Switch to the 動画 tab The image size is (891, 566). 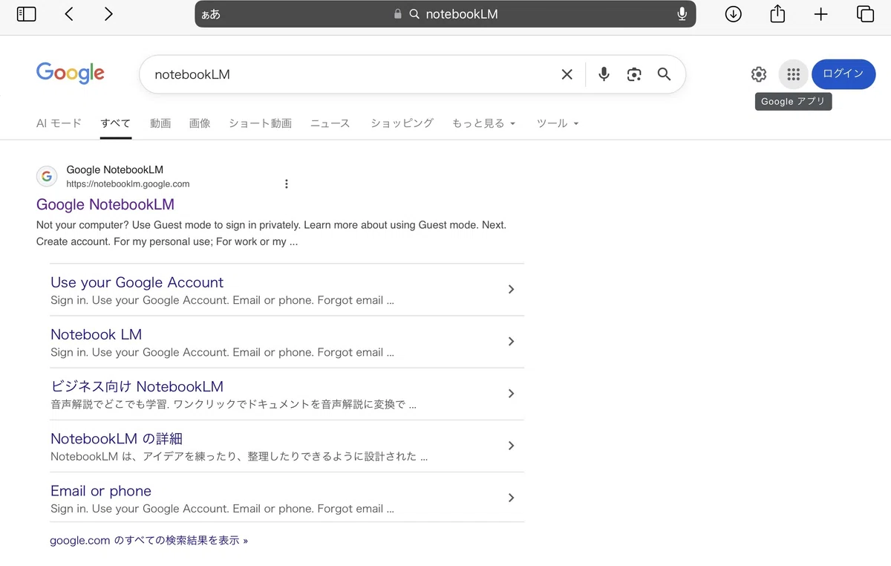[160, 123]
